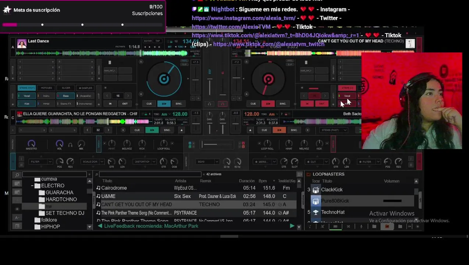Image resolution: width=469 pixels, height=265 pixels.
Task: Toggle the Stems FX pad
Action: click(x=66, y=104)
